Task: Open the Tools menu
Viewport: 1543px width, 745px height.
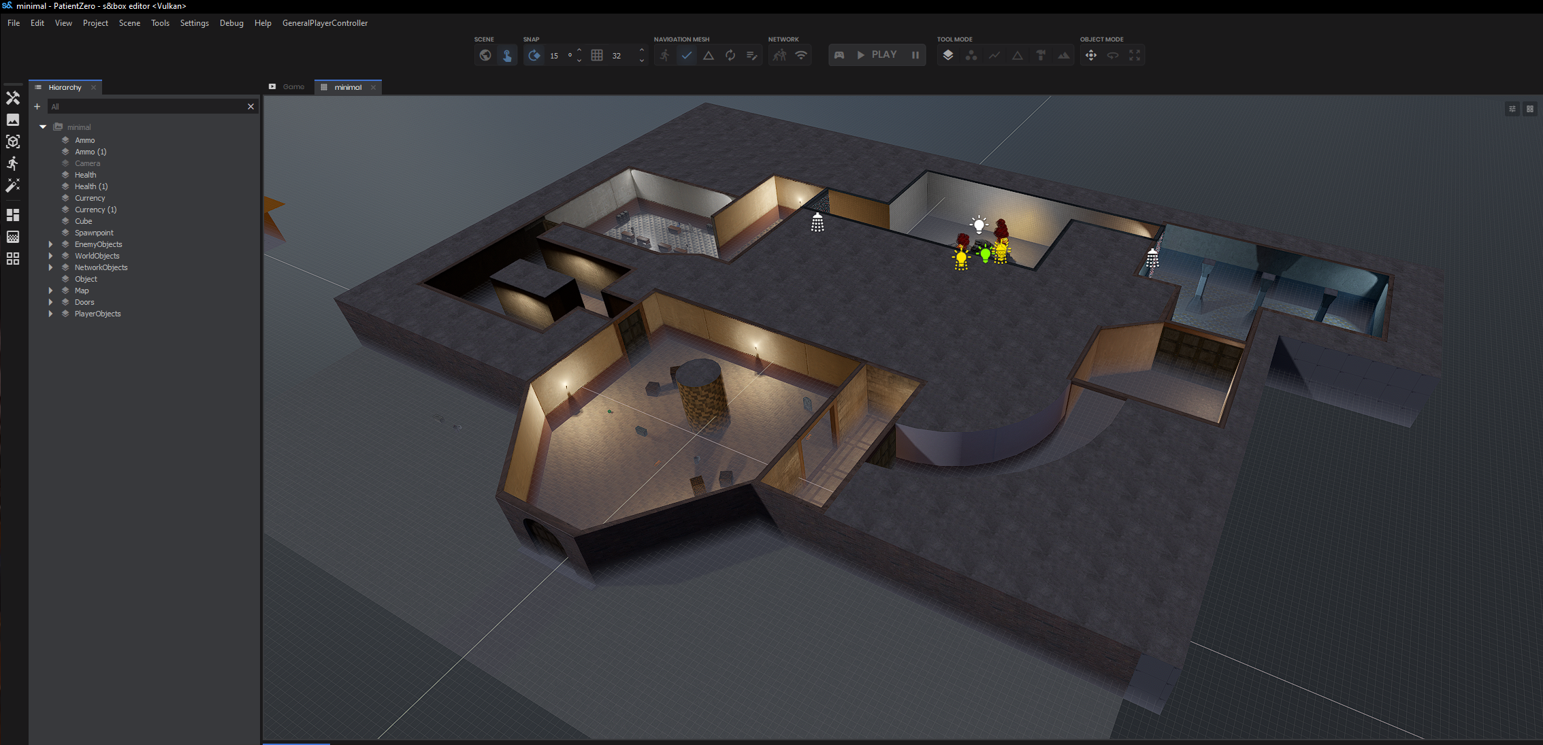Action: [160, 23]
